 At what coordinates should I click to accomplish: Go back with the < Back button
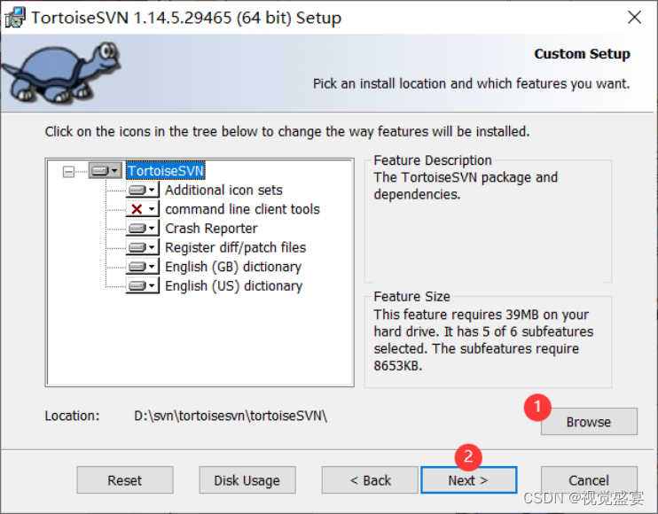[x=370, y=480]
